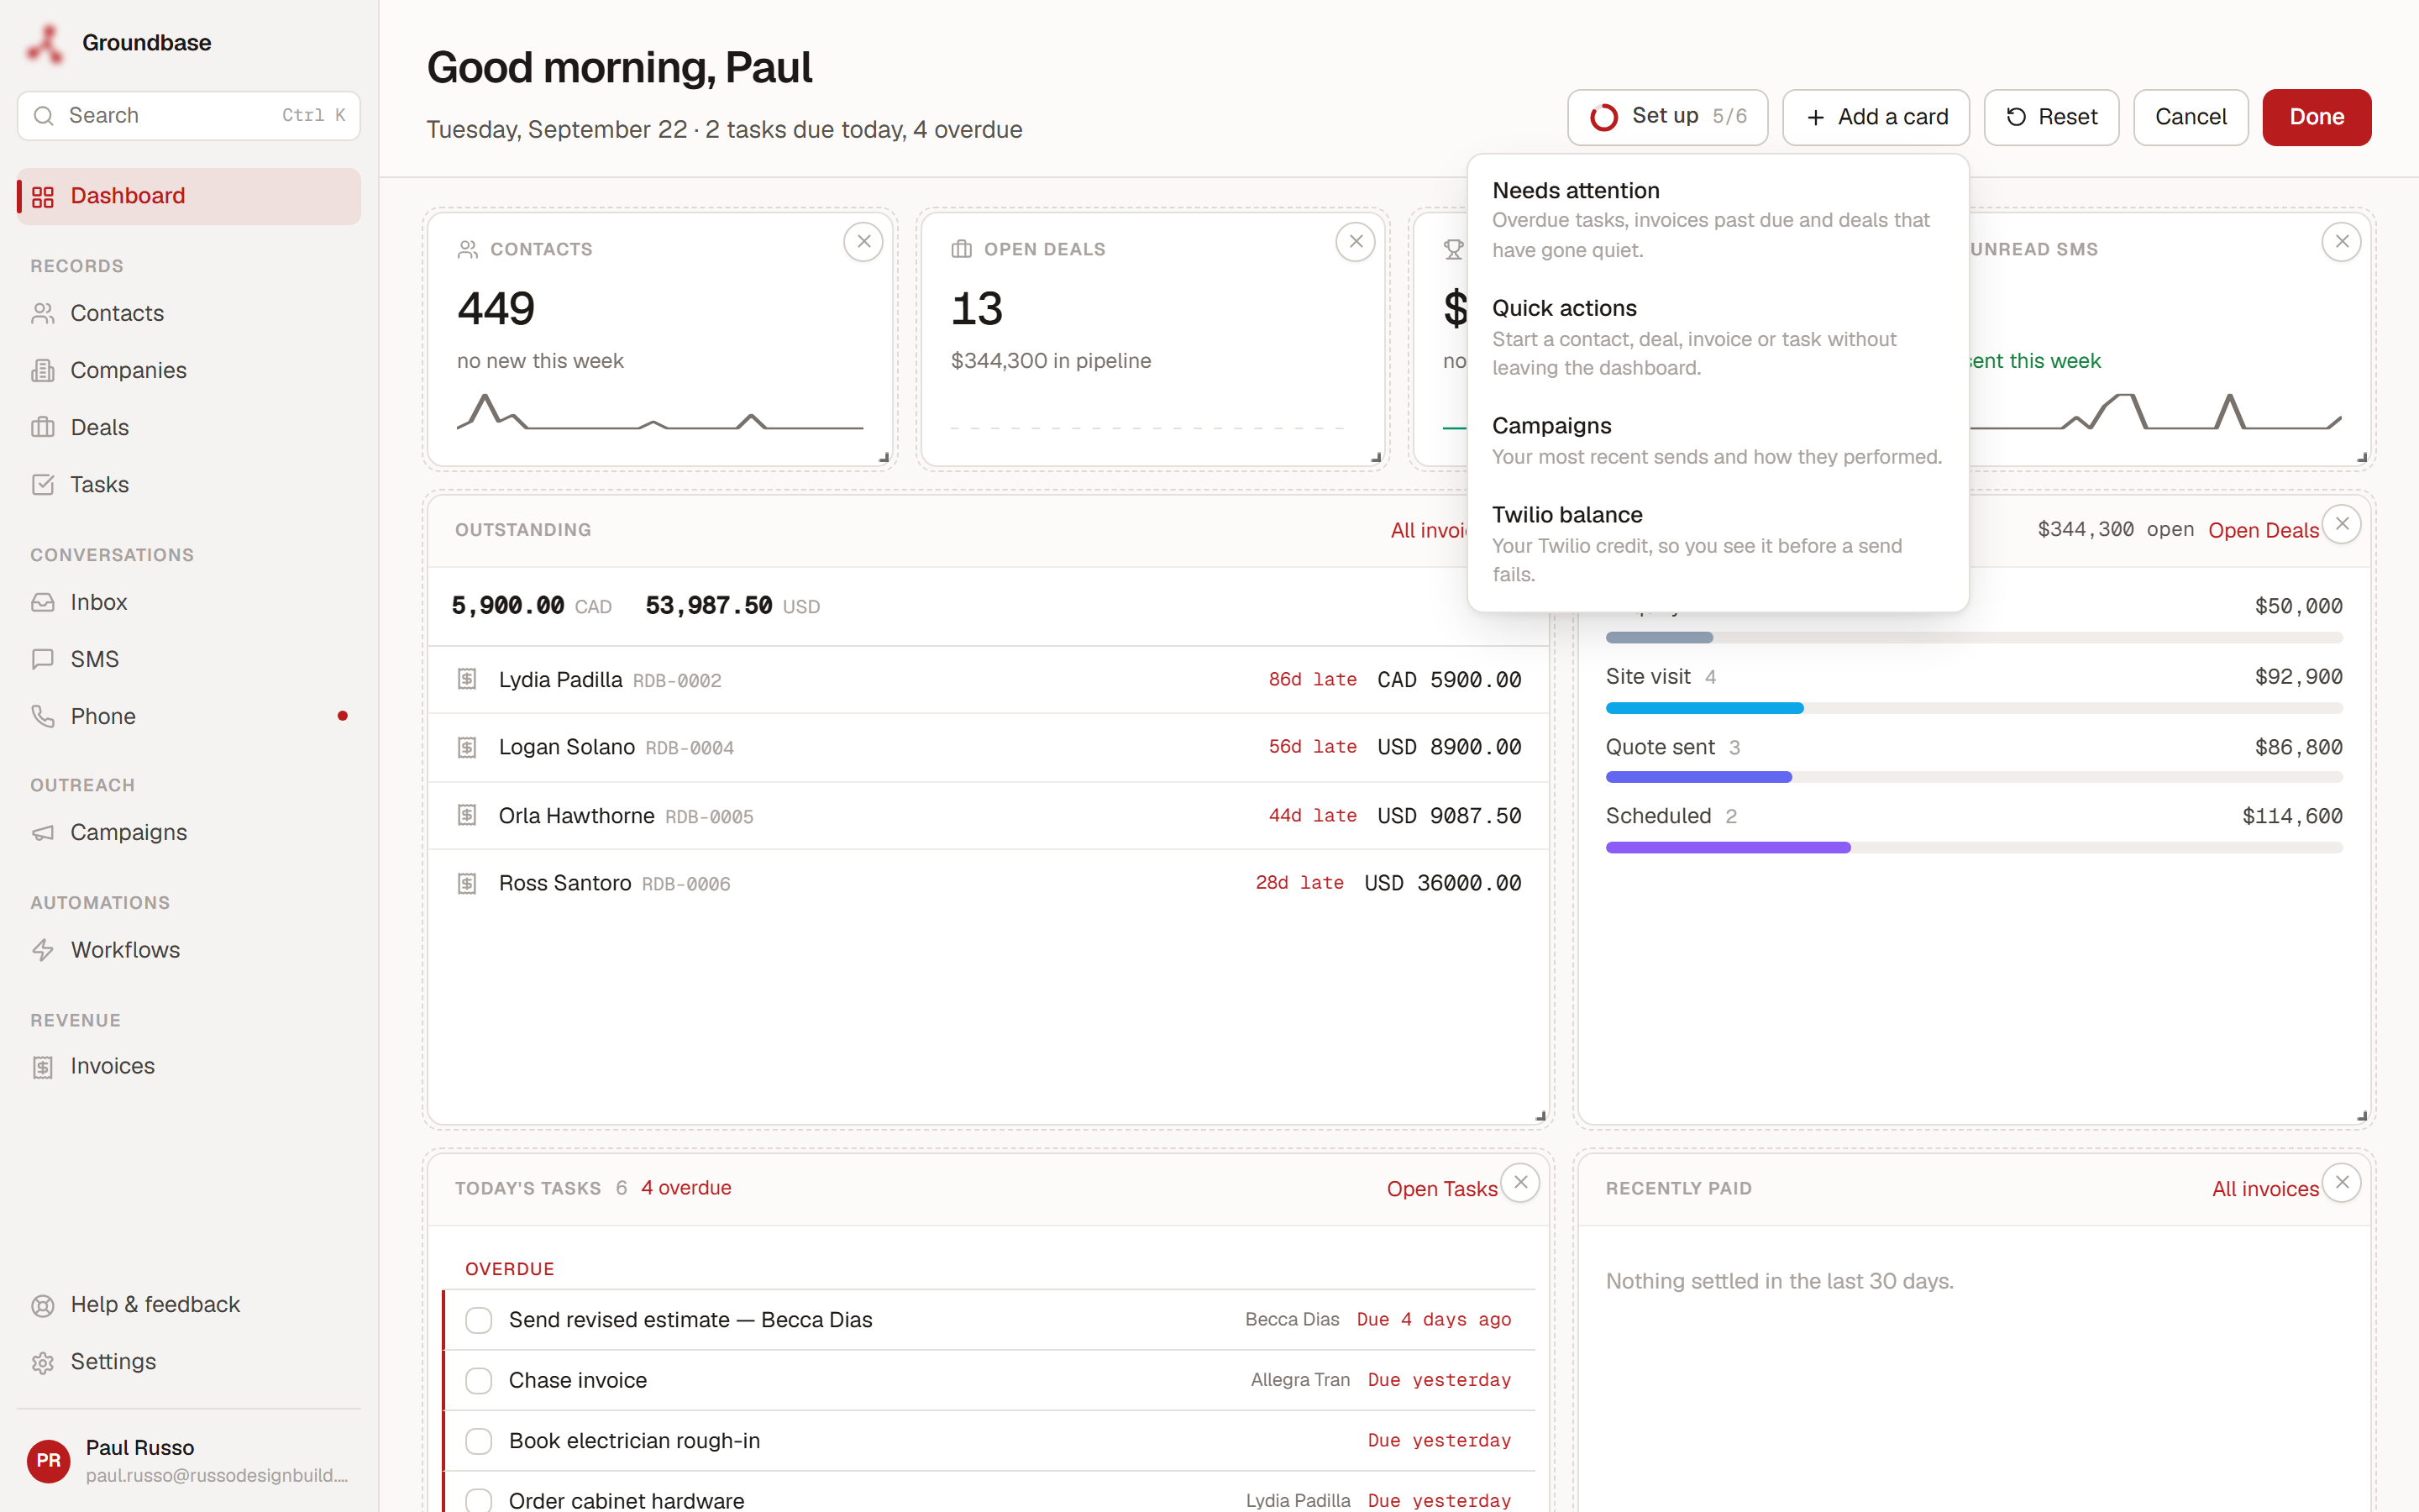Remove the Contacts card with its X icon
2419x1512 pixels.
point(863,242)
